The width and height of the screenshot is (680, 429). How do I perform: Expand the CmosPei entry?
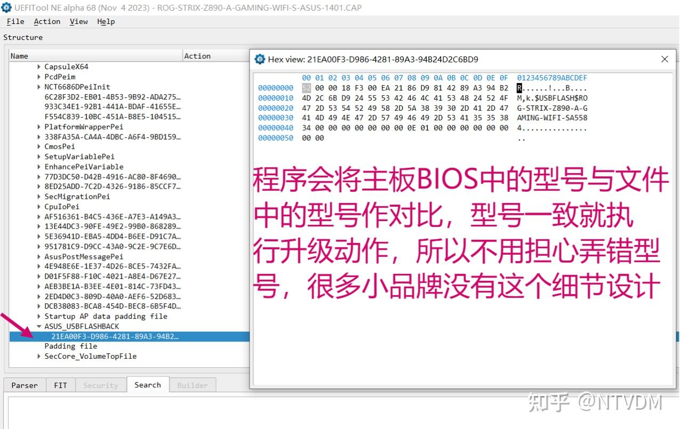[x=38, y=147]
